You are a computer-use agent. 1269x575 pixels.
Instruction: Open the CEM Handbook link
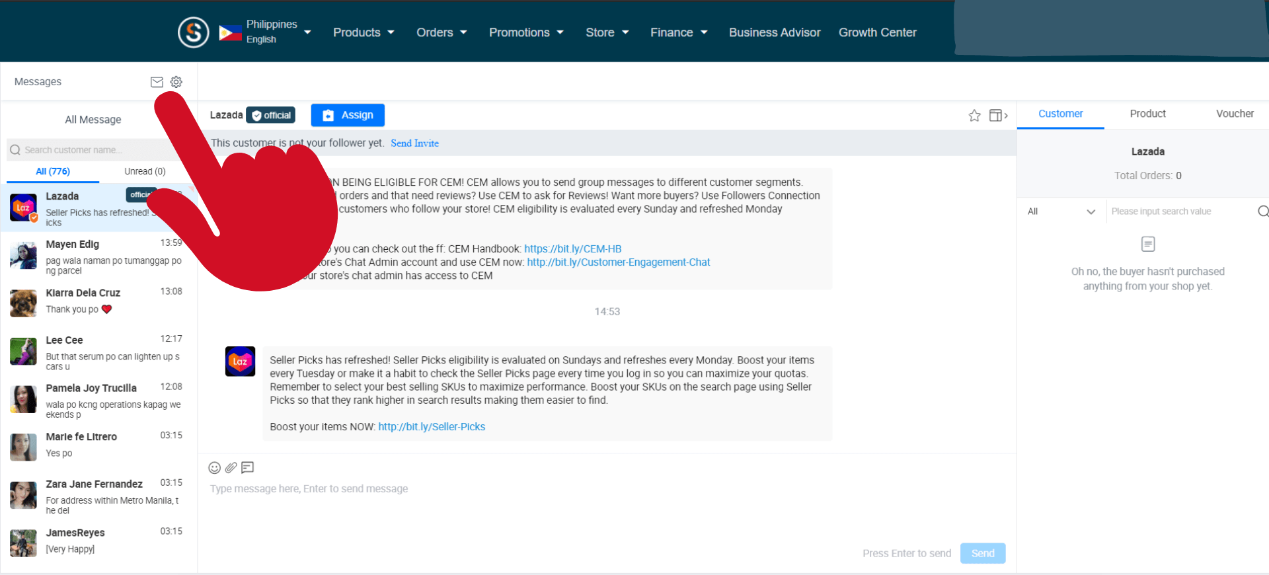(x=573, y=249)
